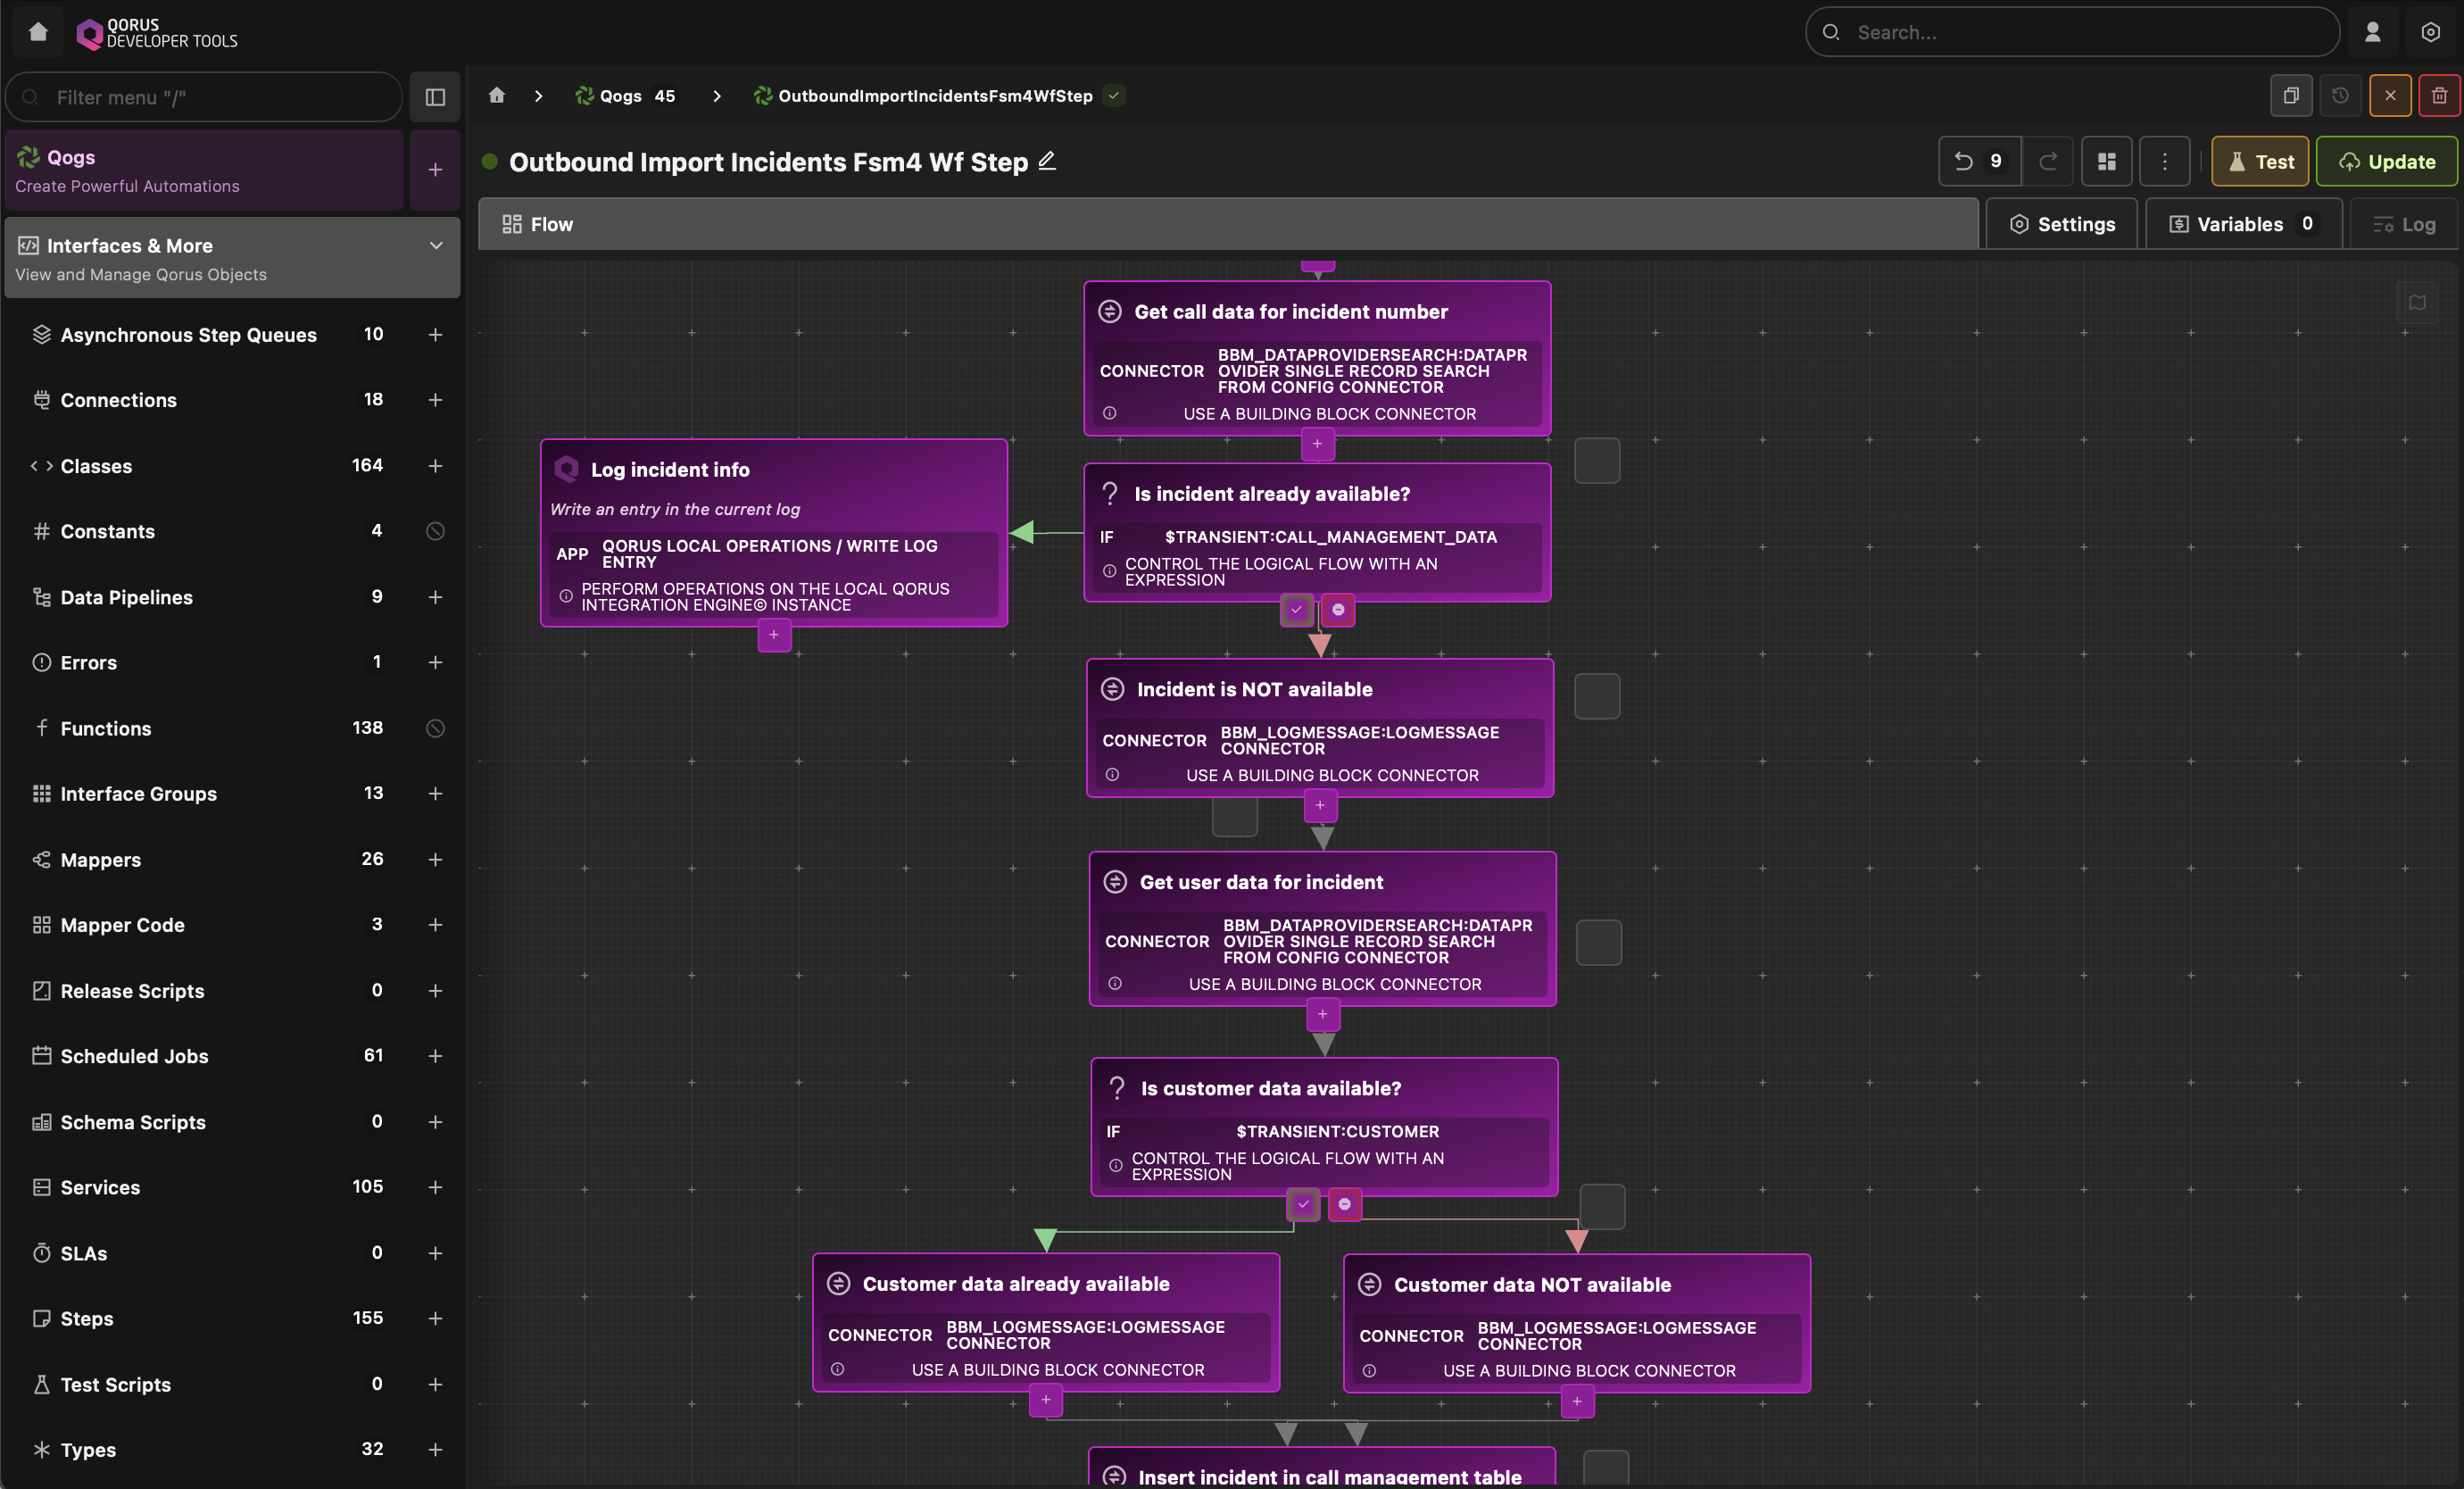Open the Variables tab
2464x1489 pixels.
(x=2243, y=224)
